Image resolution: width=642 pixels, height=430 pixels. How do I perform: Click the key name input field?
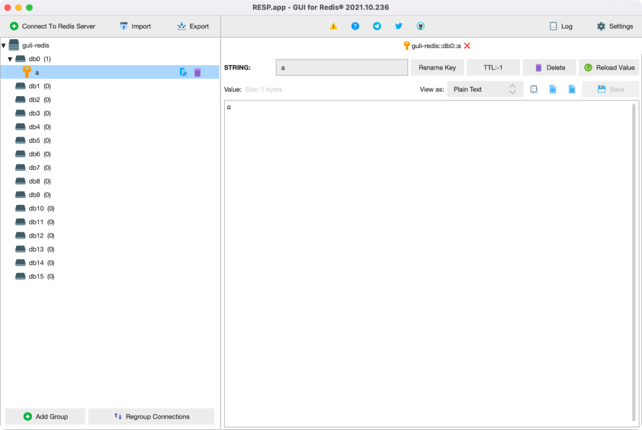(341, 67)
